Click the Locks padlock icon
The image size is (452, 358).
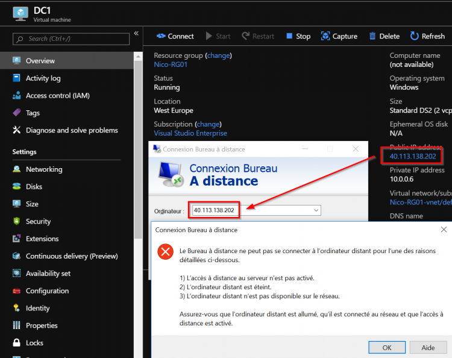click(17, 342)
